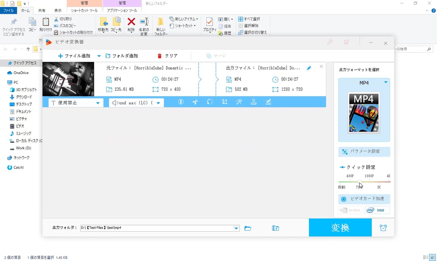437x261 pixels.
Task: Click 名前の変更 rename icon in Explorer
Action: [x=144, y=26]
